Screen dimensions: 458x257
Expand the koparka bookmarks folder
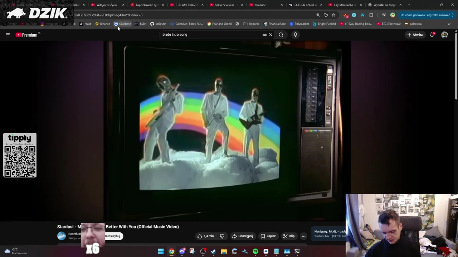[x=252, y=24]
